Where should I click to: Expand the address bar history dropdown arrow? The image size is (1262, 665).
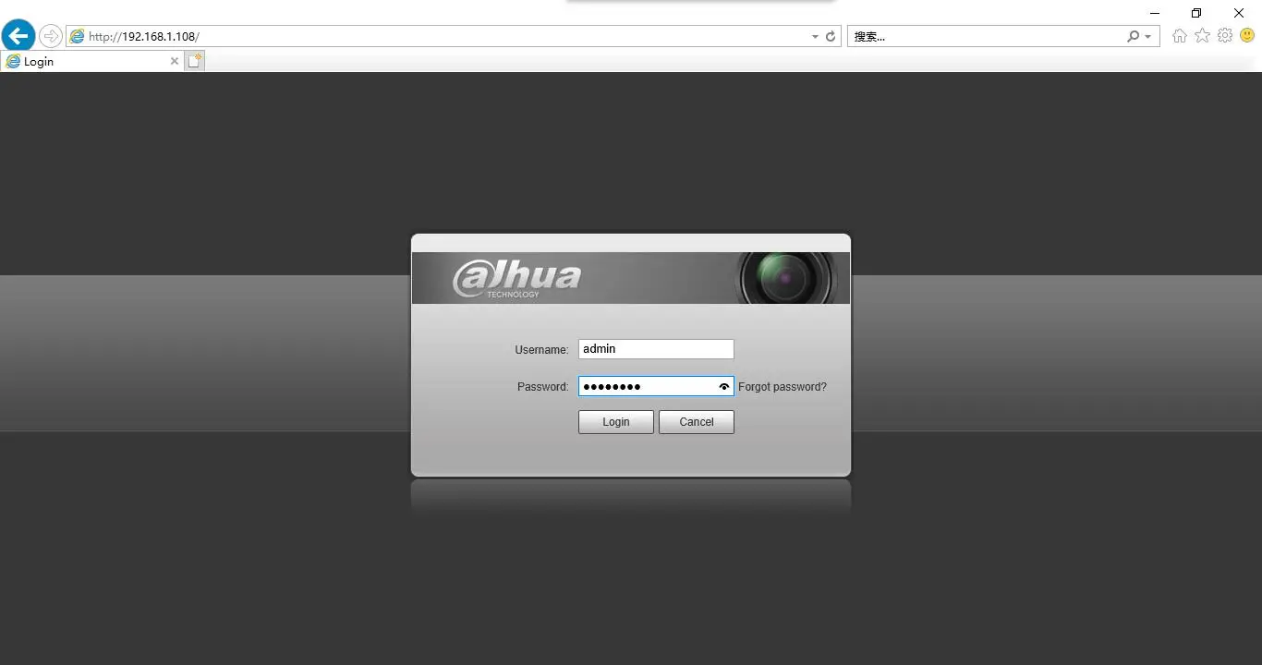pos(815,37)
